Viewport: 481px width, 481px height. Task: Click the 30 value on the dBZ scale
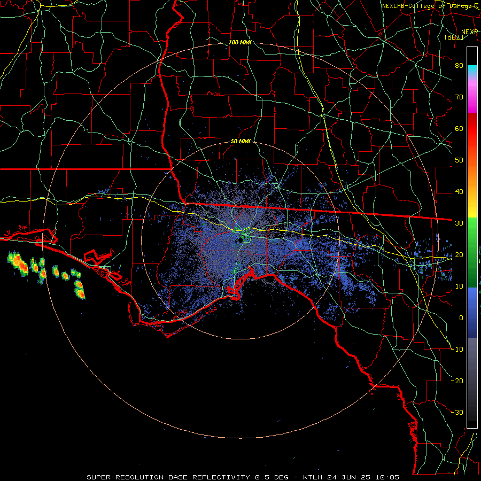[459, 223]
